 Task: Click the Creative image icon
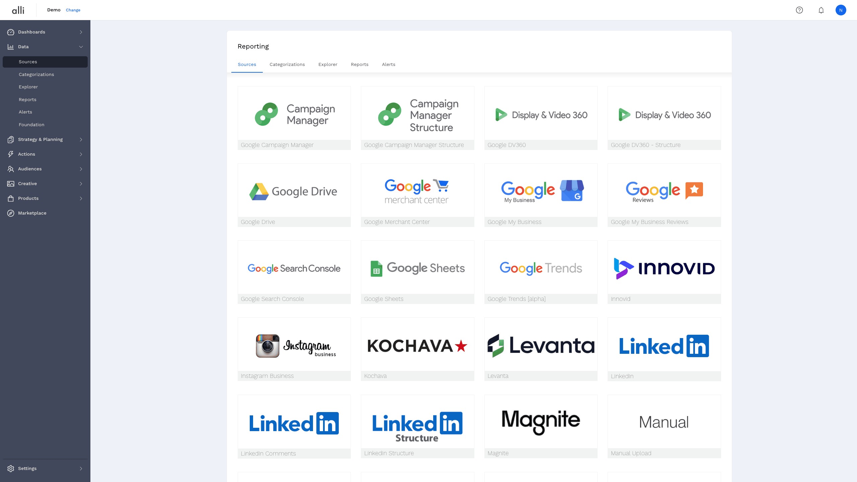click(x=11, y=184)
